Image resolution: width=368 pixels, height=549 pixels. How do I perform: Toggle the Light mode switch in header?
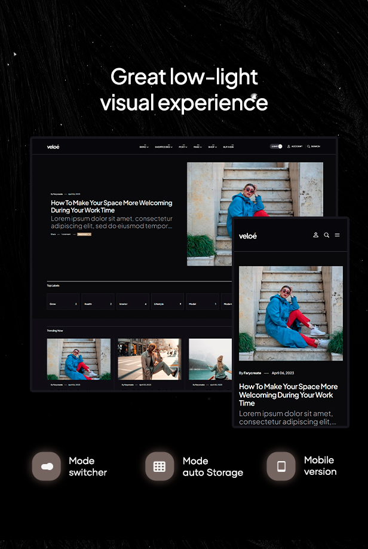point(276,146)
